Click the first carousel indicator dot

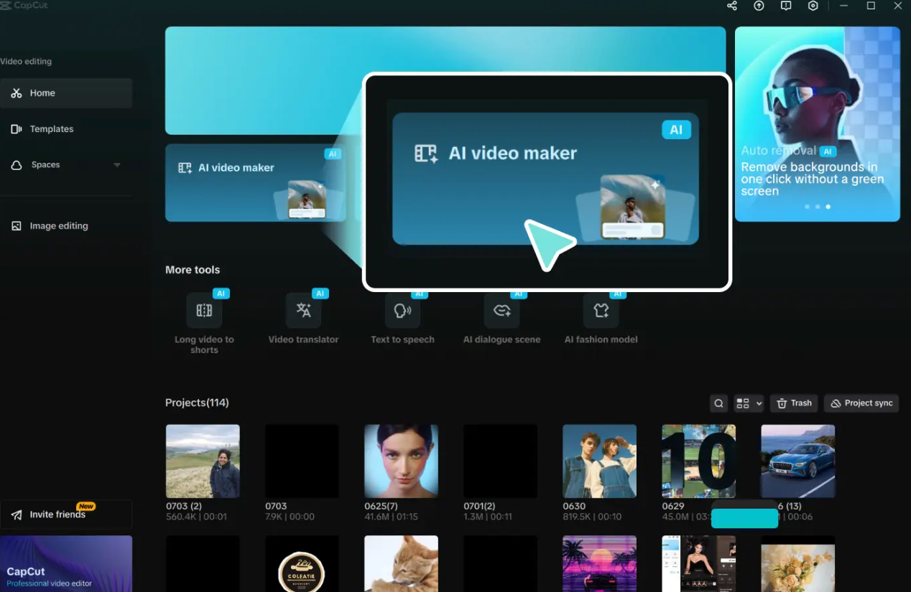tap(808, 206)
